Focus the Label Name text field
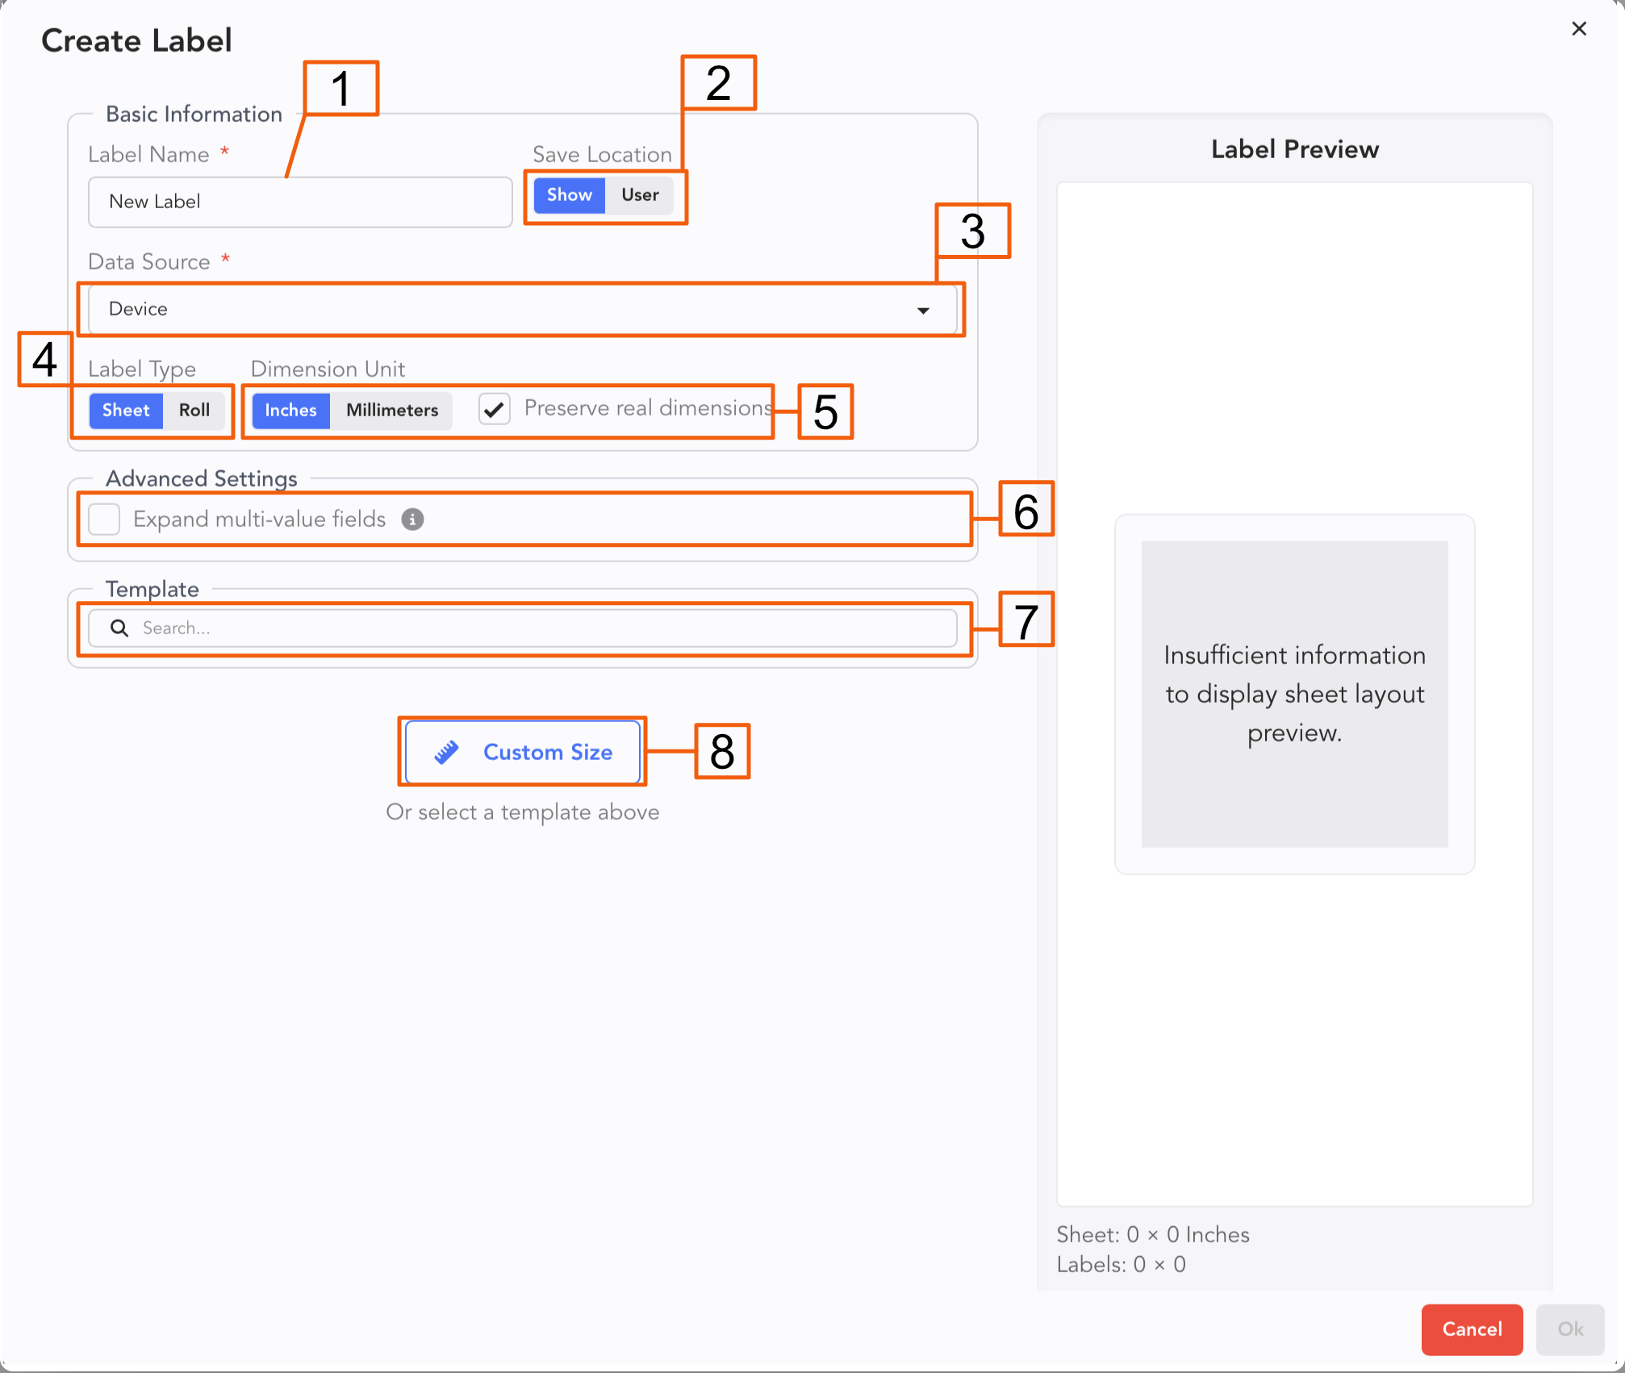The width and height of the screenshot is (1625, 1373). tap(300, 202)
